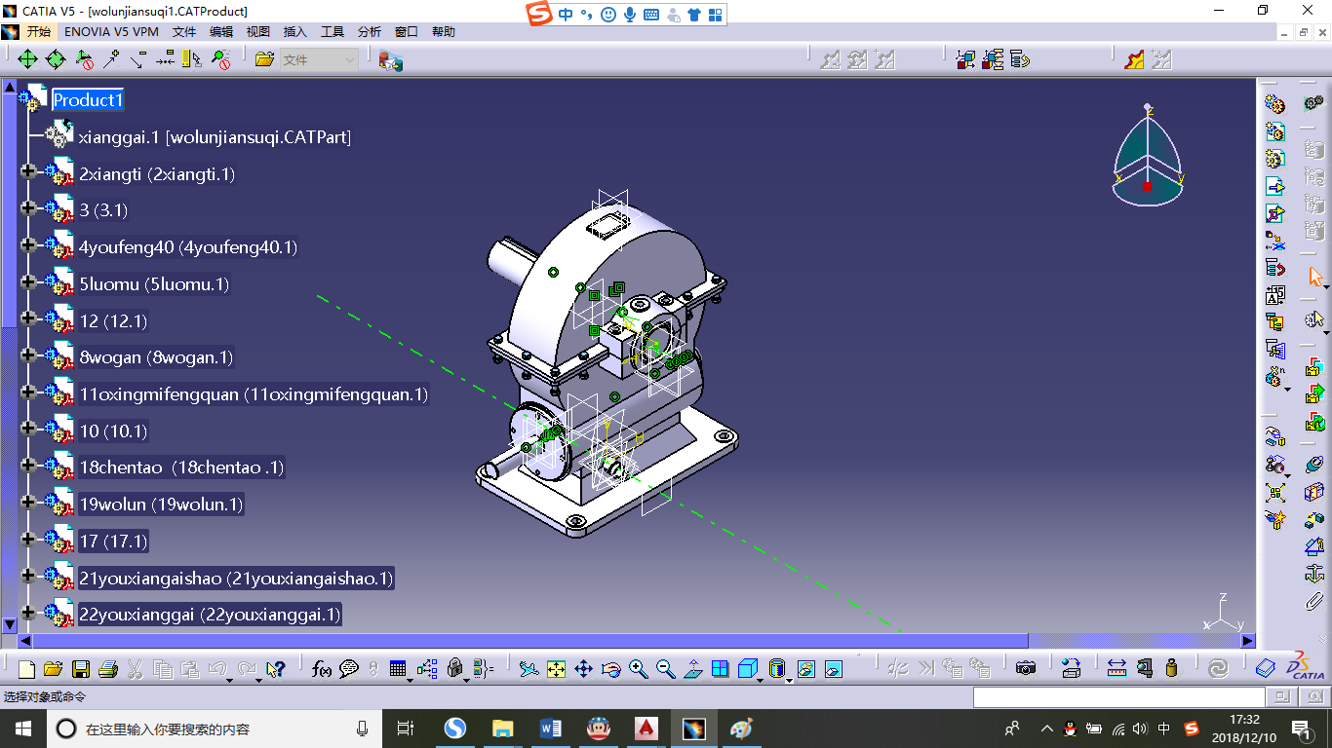Select Product1 root in the tree
The width and height of the screenshot is (1332, 748).
(x=88, y=100)
